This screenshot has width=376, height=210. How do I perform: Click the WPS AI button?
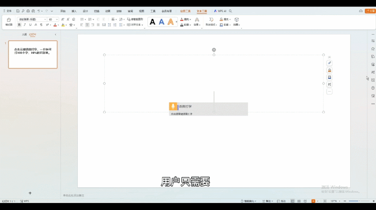pyautogui.click(x=220, y=11)
